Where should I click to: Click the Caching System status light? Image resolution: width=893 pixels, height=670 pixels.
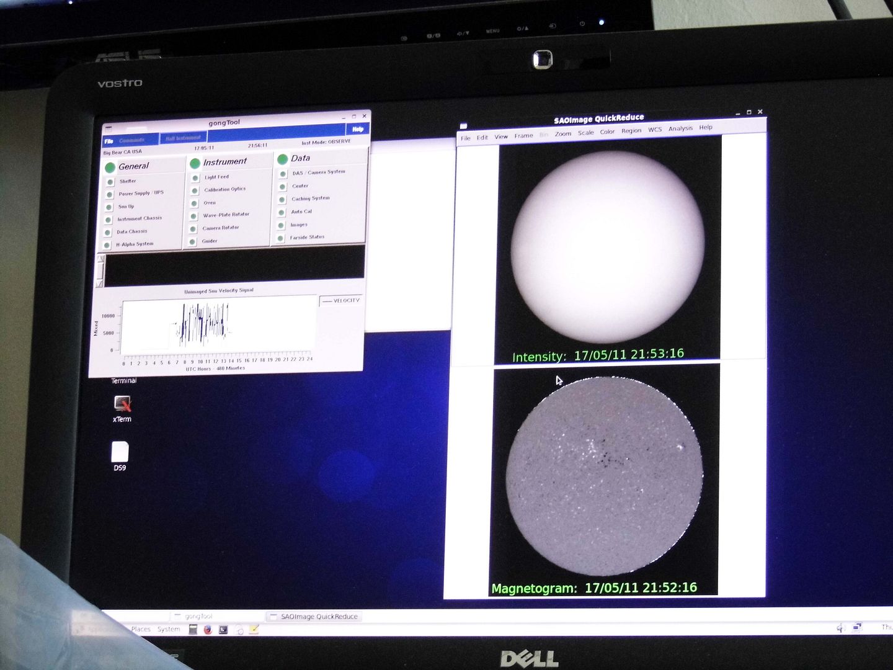[282, 199]
